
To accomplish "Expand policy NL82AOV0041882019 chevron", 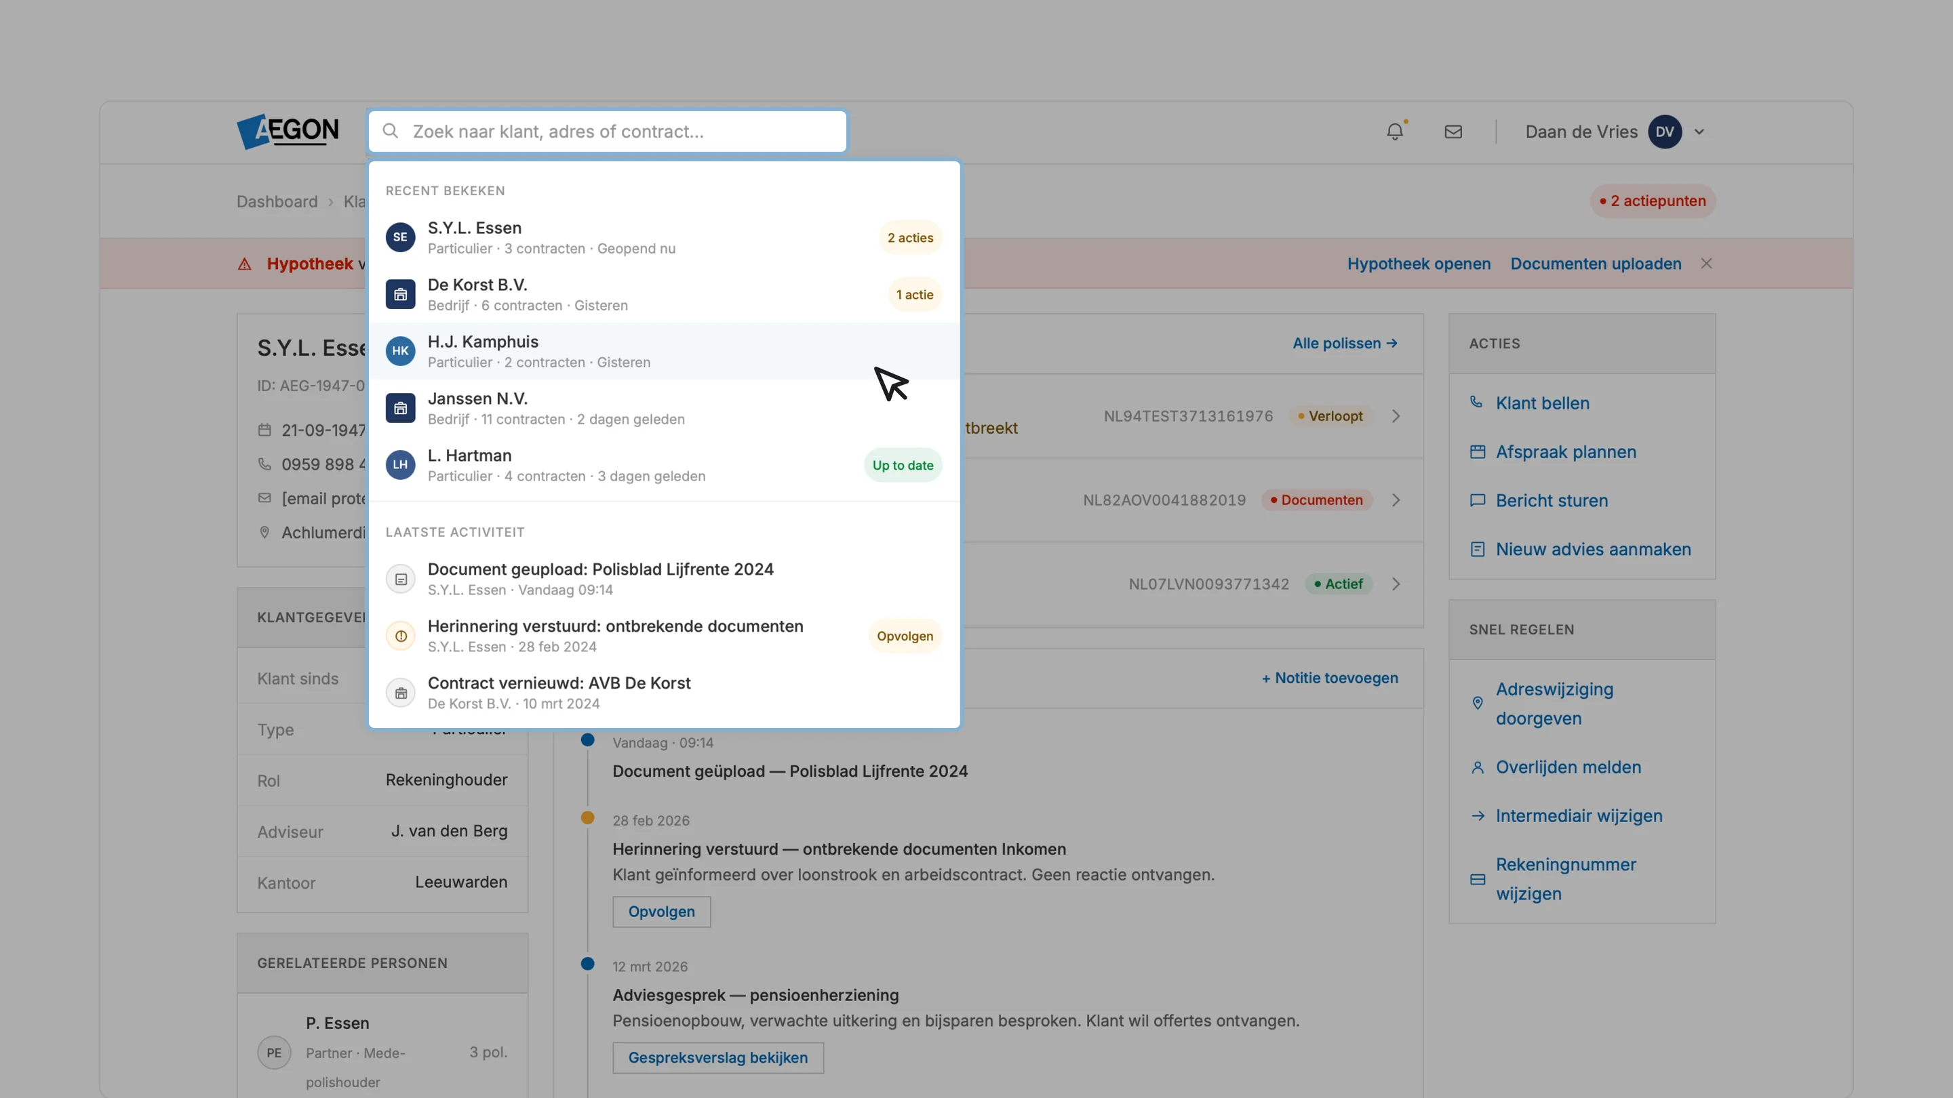I will pos(1396,500).
